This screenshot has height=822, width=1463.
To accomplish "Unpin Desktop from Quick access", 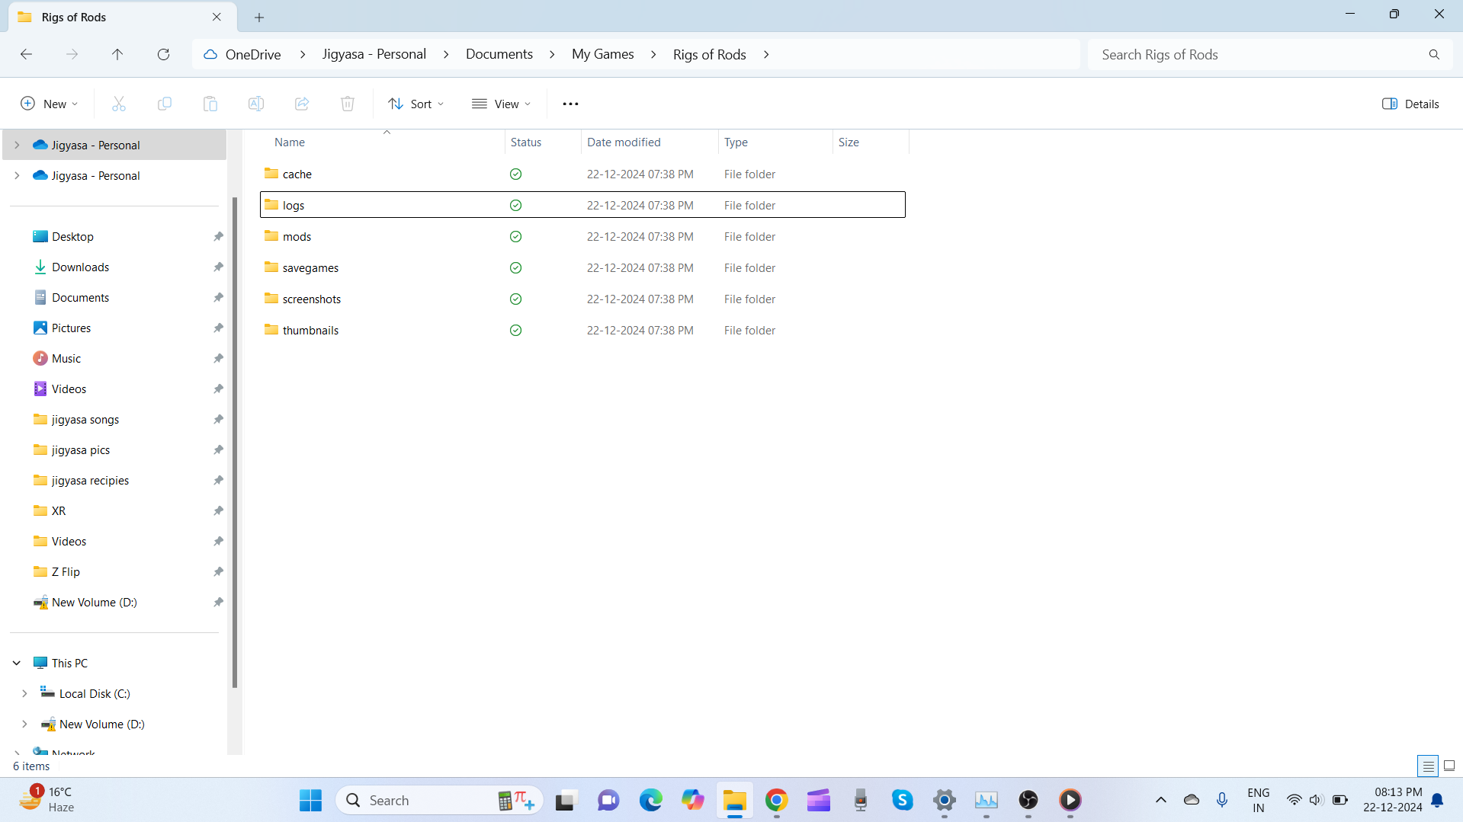I will (x=218, y=236).
